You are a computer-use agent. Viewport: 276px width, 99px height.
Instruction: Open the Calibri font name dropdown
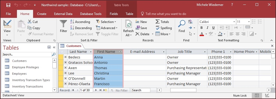point(234,22)
